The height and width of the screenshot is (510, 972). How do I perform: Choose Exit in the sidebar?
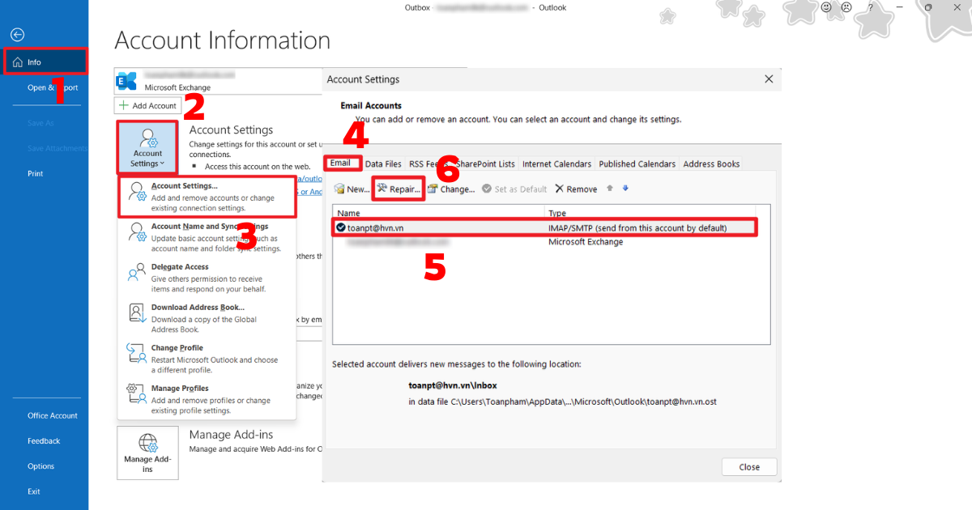point(34,491)
